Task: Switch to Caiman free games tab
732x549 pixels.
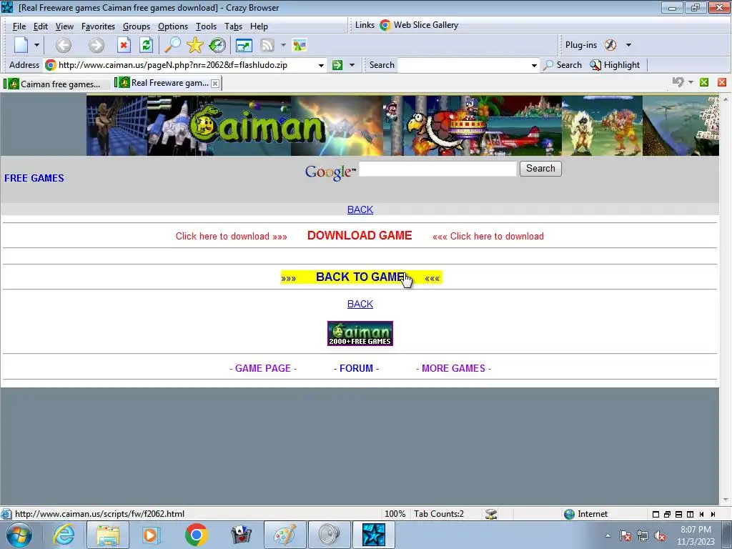Action: pyautogui.click(x=56, y=84)
